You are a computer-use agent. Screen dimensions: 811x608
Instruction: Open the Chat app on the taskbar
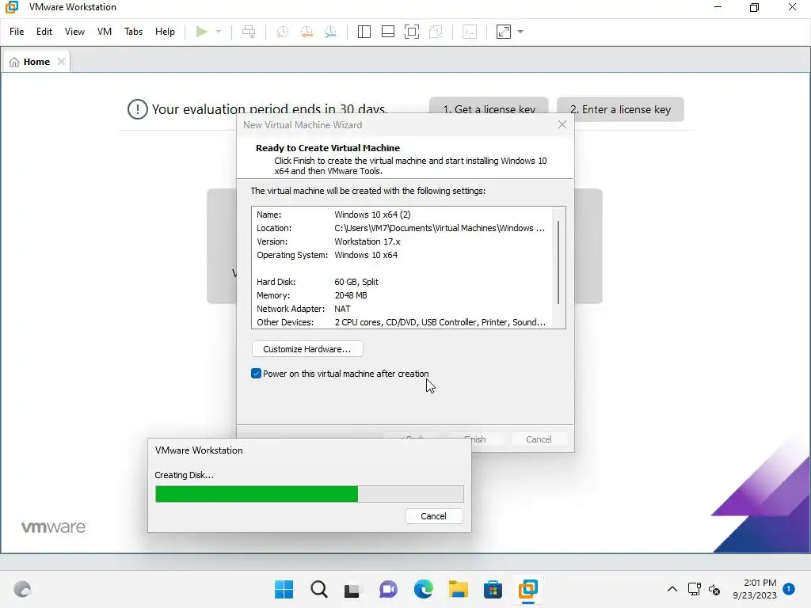(x=388, y=589)
